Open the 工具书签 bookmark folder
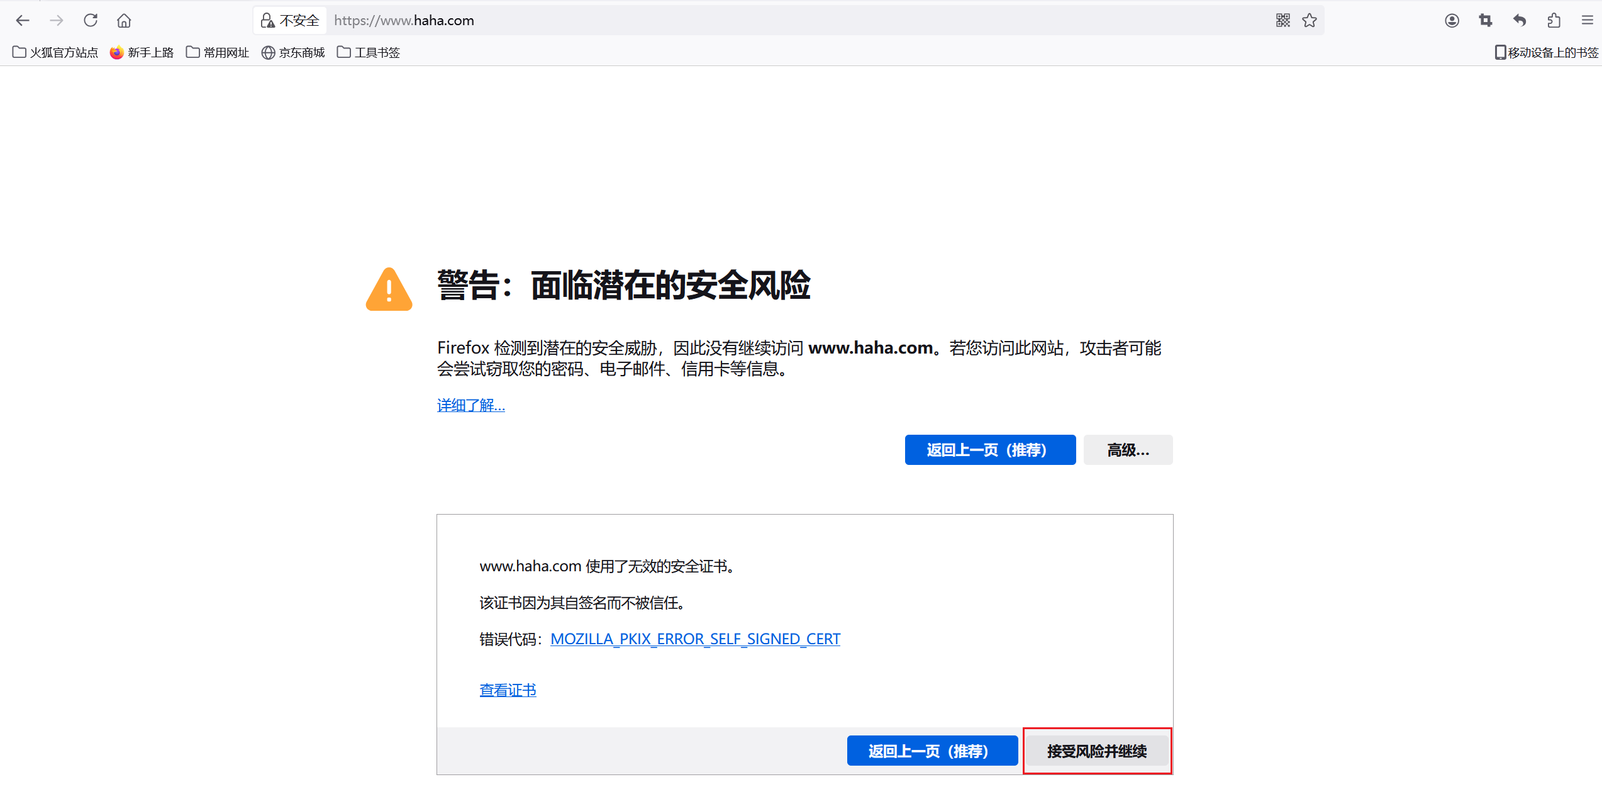Image resolution: width=1602 pixels, height=799 pixels. [369, 52]
